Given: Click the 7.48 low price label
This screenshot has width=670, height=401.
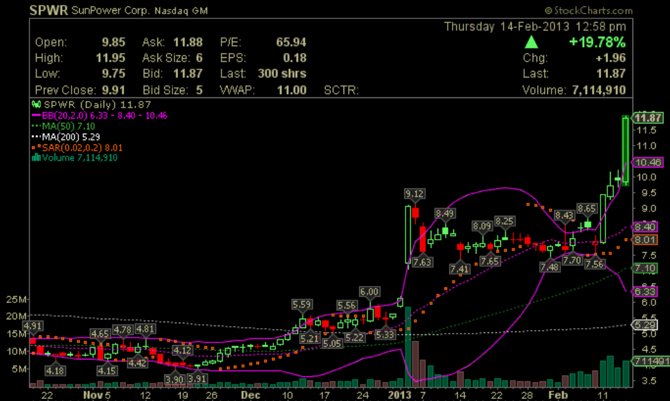Looking at the screenshot, I should coord(549,267).
